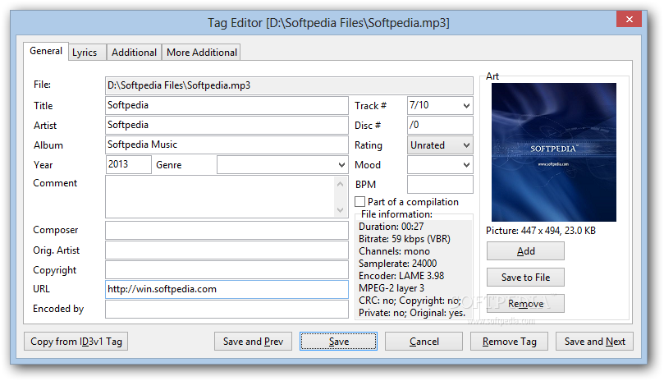Open the Additional tab
Screen dimensions: 664x381
point(134,53)
